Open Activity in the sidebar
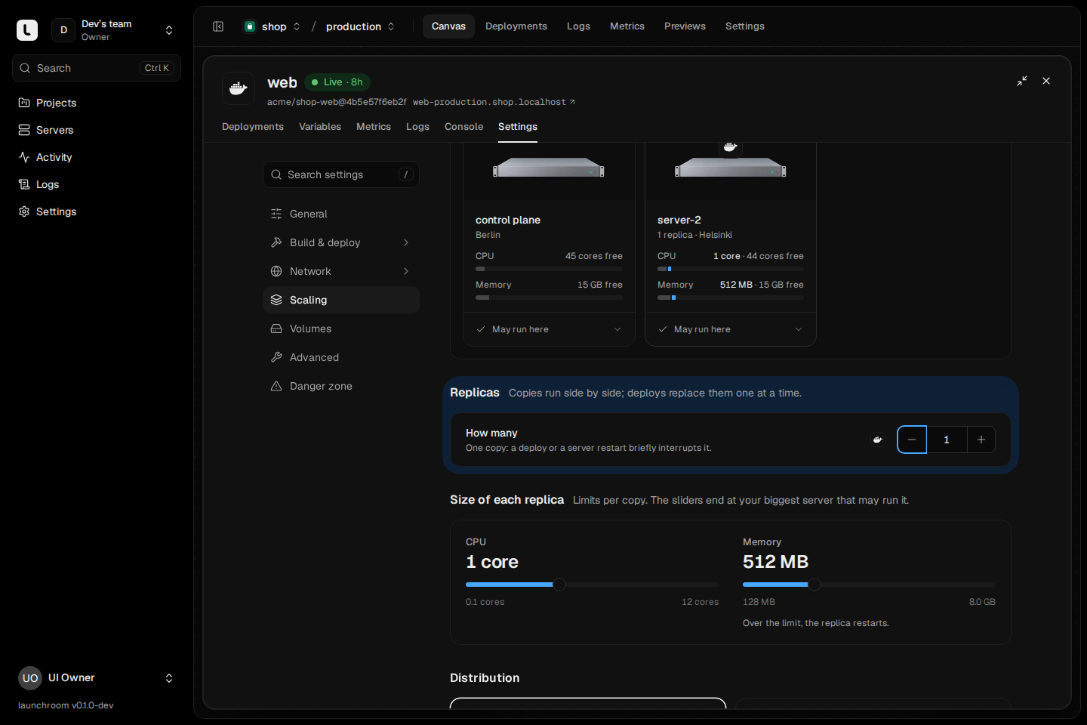The image size is (1087, 725). pyautogui.click(x=97, y=157)
